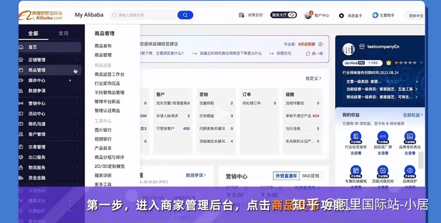Viewport: 441px width, 223px height.
Task: Click the 出口服务 globe icon
Action: tap(21, 157)
